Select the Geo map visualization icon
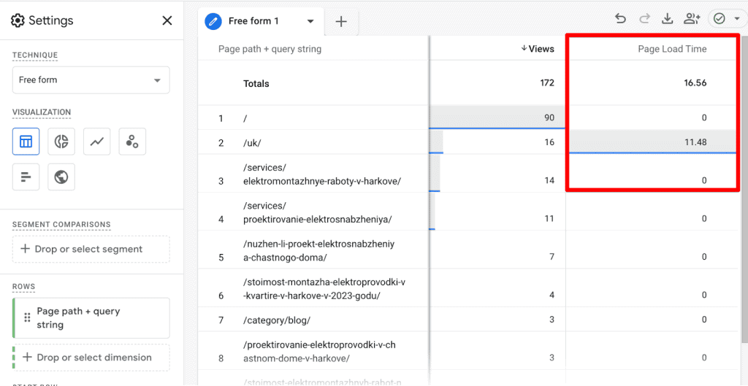The width and height of the screenshot is (748, 386). pos(61,177)
